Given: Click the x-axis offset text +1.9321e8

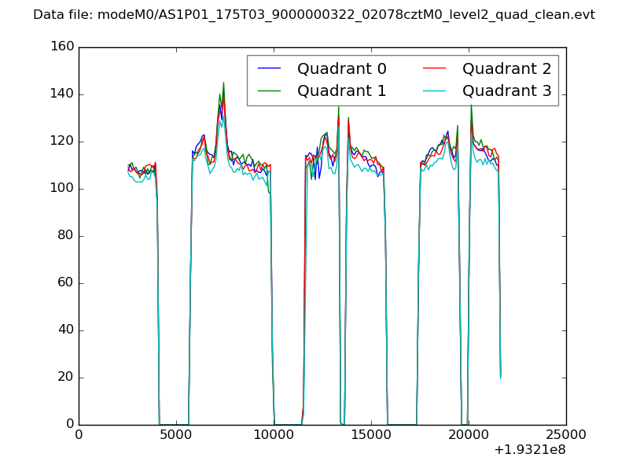Looking at the screenshot, I should click(529, 451).
